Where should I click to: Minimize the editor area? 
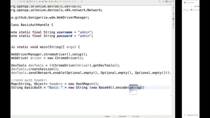(168, 4)
